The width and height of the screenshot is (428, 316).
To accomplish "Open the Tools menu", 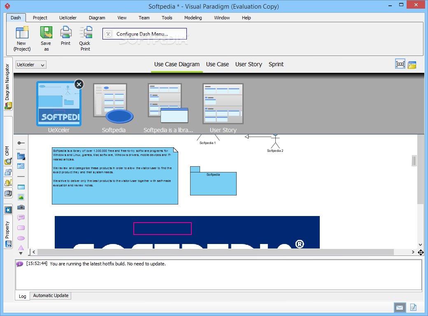I will [x=167, y=18].
